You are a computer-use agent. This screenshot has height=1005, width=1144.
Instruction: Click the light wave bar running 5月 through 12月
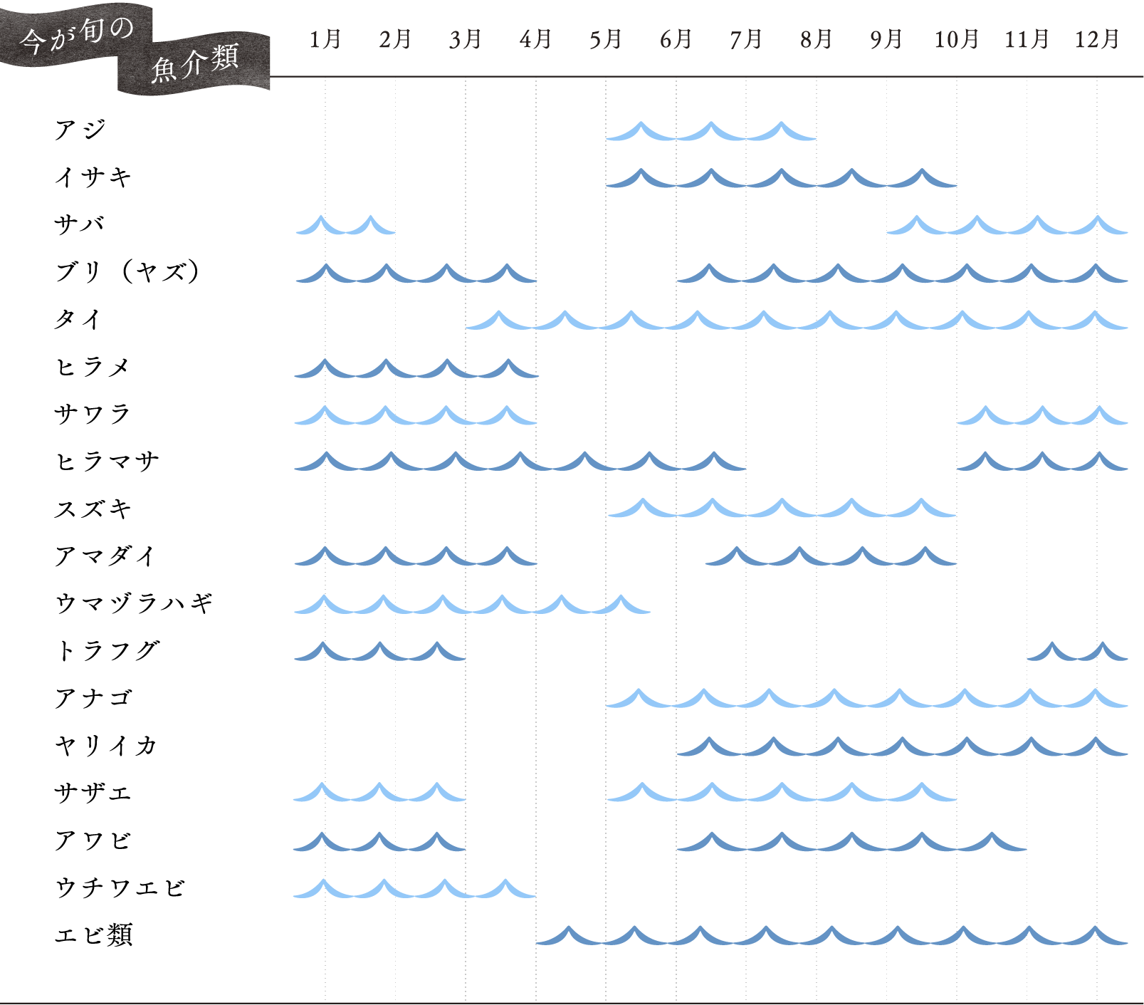tap(866, 699)
